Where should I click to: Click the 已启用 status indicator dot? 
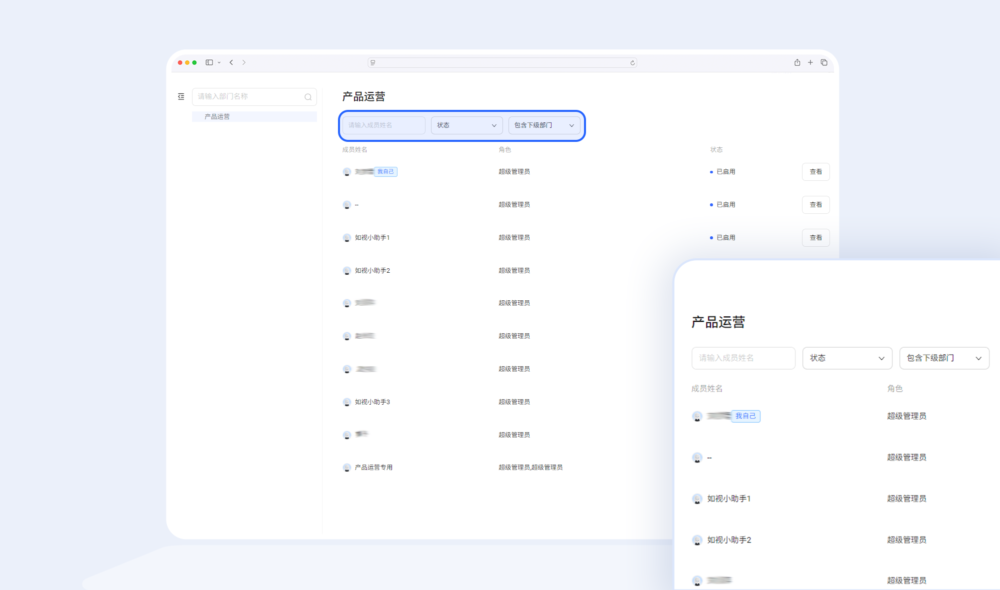pos(712,171)
